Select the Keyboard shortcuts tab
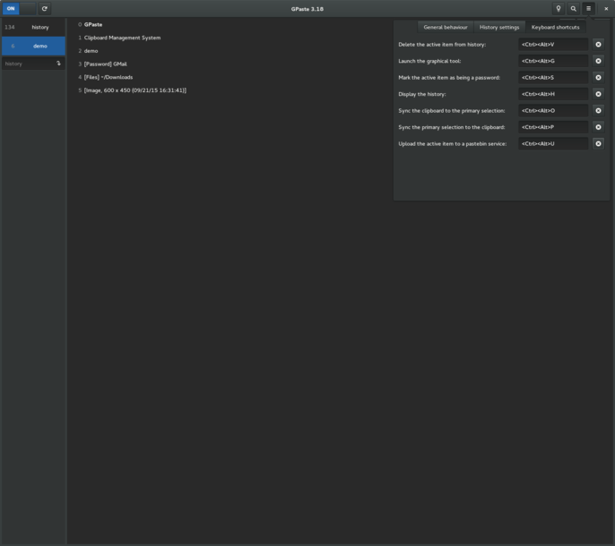This screenshot has height=546, width=615. point(555,27)
